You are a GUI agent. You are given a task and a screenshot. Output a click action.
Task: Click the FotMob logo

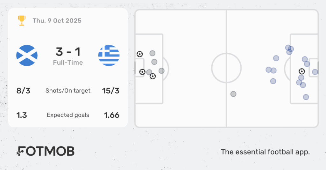click(x=46, y=151)
